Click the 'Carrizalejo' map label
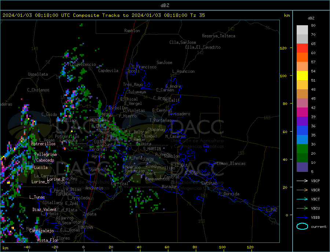330x252 pixels. coord(42,231)
